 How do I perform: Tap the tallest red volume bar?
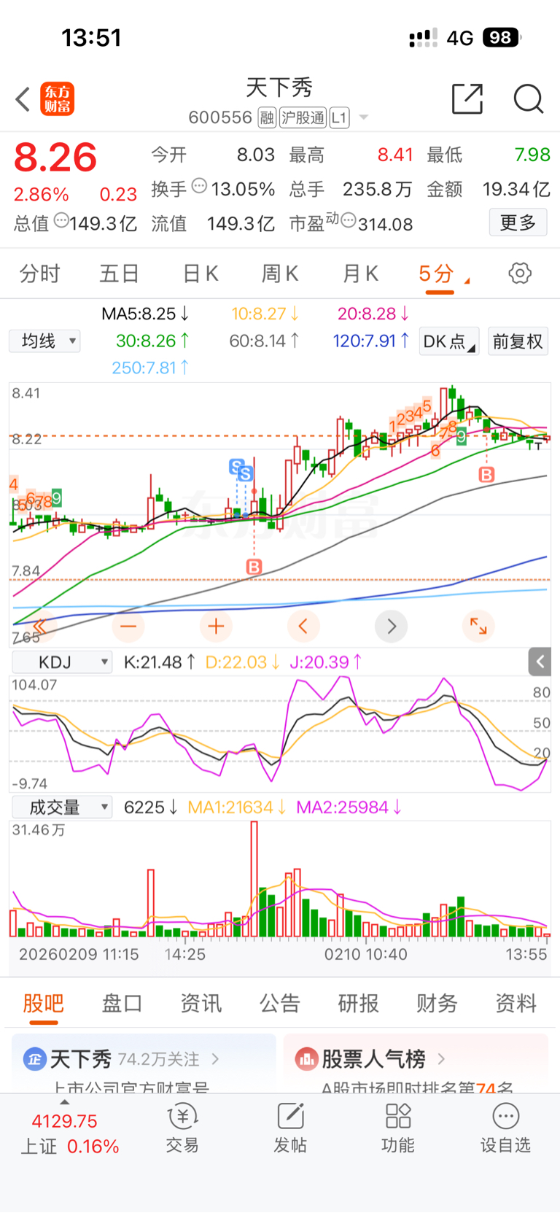254,878
